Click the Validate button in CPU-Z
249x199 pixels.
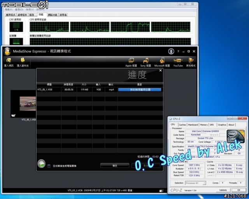223,190
